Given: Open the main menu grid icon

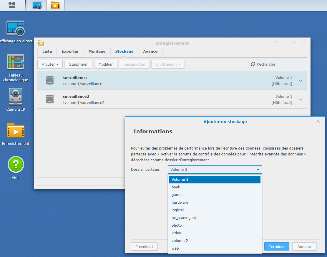Looking at the screenshot, I should 12,5.
